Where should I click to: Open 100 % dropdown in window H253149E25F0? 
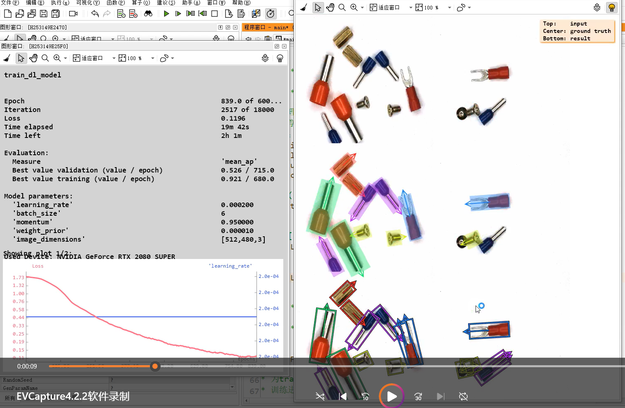click(153, 58)
